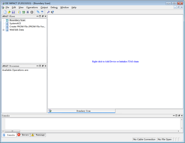
Task: Float the Console panel
Action: (x=179, y=116)
